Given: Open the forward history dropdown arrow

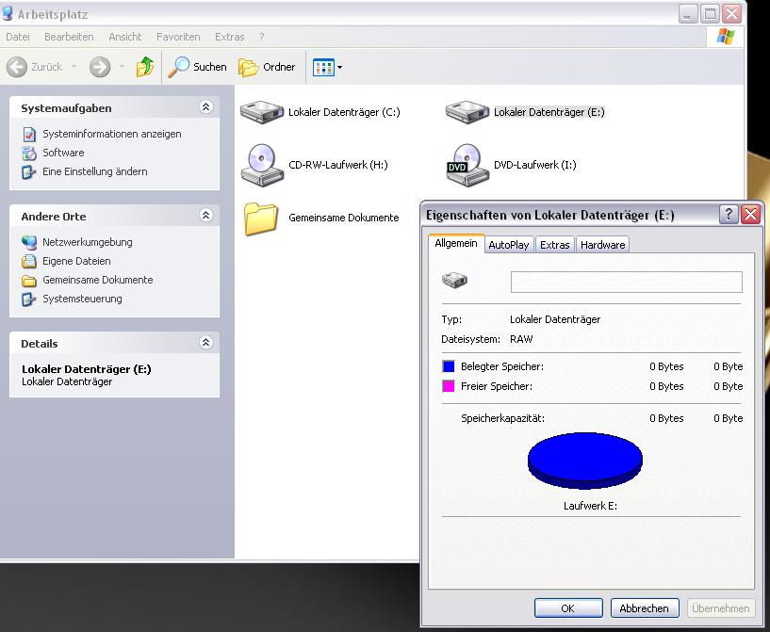Looking at the screenshot, I should (x=123, y=66).
